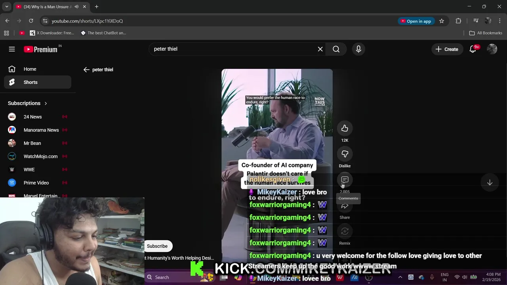Click the browser address bar URL

(87, 21)
